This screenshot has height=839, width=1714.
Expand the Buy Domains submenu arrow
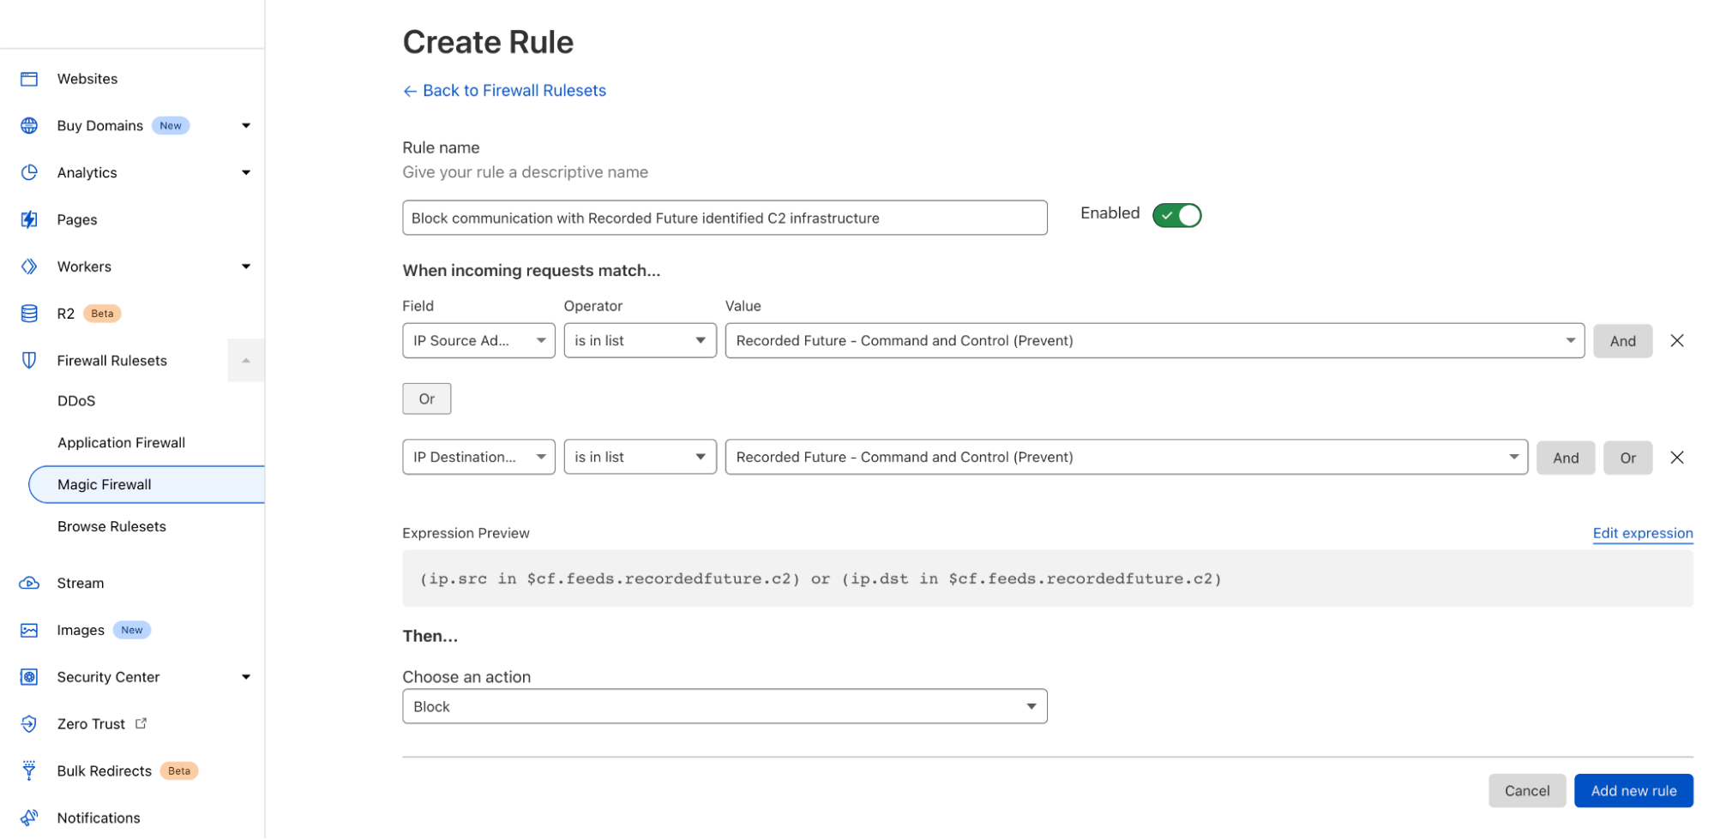pyautogui.click(x=246, y=126)
